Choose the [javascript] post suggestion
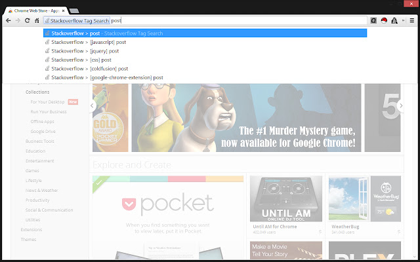 tap(205, 42)
